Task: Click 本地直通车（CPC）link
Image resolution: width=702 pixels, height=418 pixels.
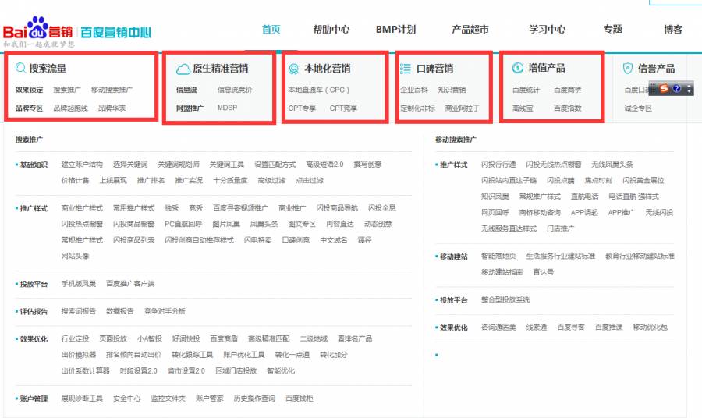Action: (319, 90)
